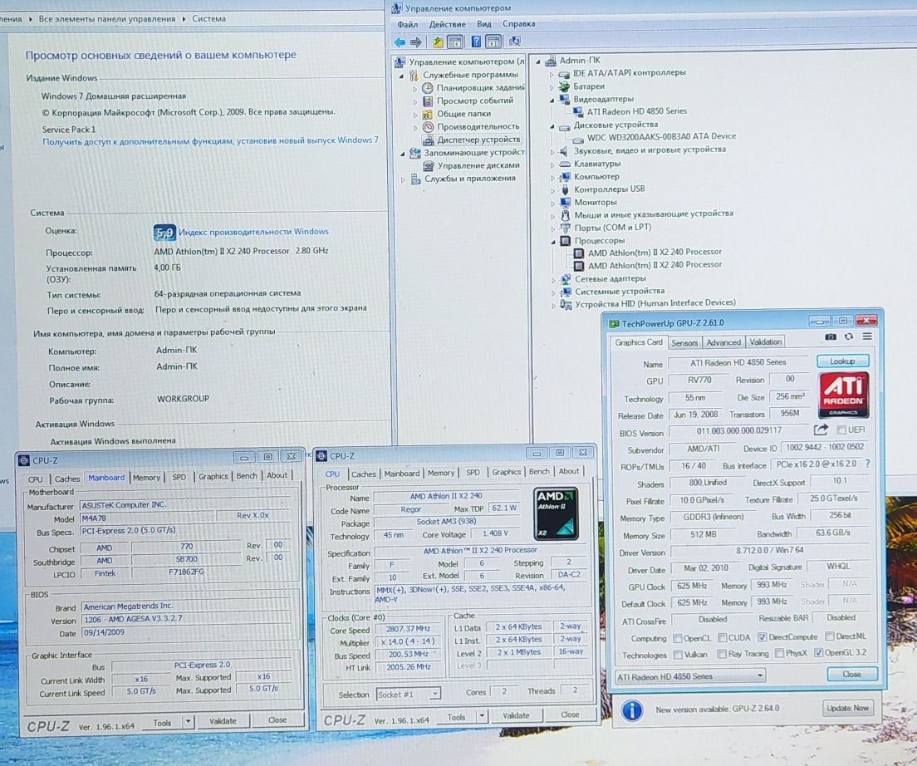Open Tools dropdown arrow in CPU-Z Mainboard window
917x766 pixels.
tap(189, 722)
